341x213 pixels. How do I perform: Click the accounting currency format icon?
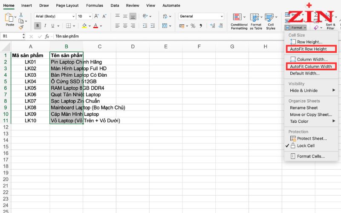(x=182, y=26)
